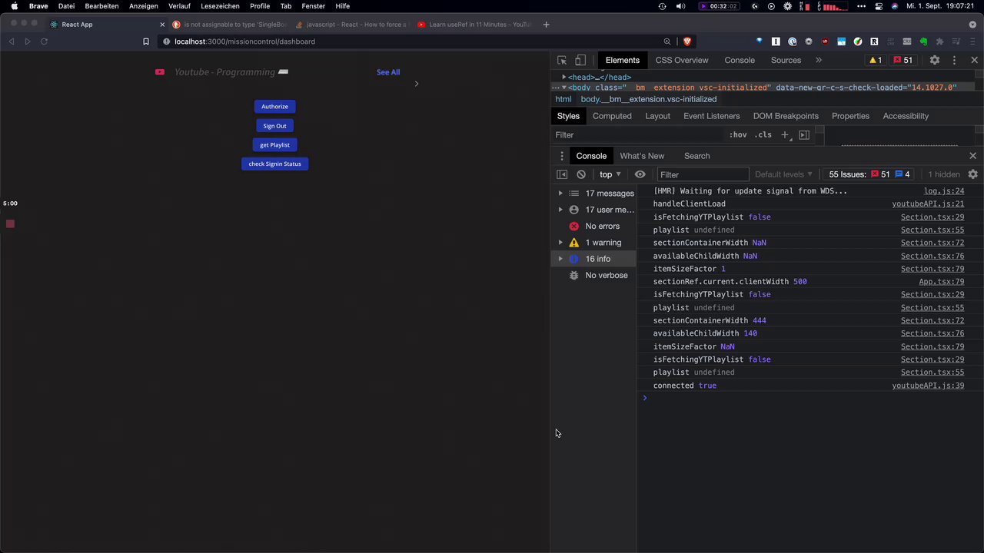Close the console drawer
The width and height of the screenshot is (984, 553).
[x=972, y=156]
